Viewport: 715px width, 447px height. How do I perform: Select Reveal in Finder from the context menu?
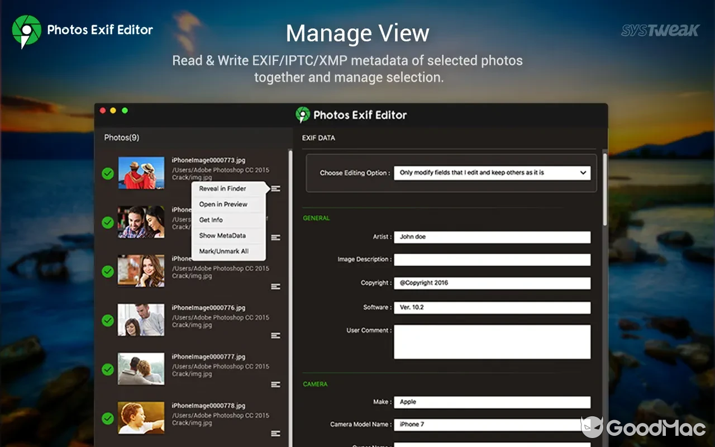pos(222,188)
